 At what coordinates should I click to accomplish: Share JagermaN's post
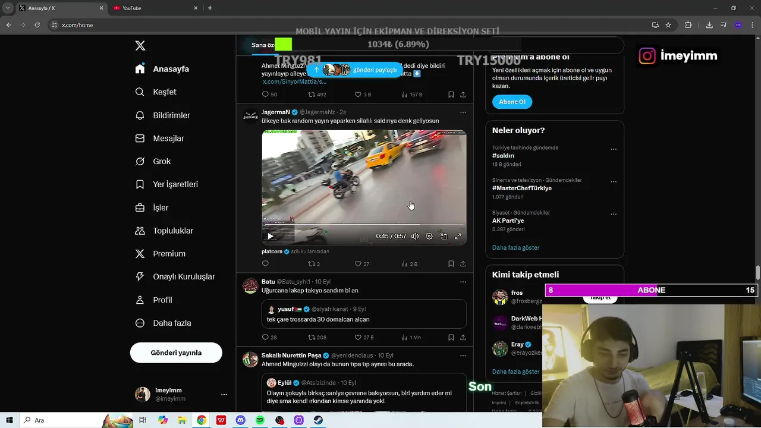click(x=463, y=264)
